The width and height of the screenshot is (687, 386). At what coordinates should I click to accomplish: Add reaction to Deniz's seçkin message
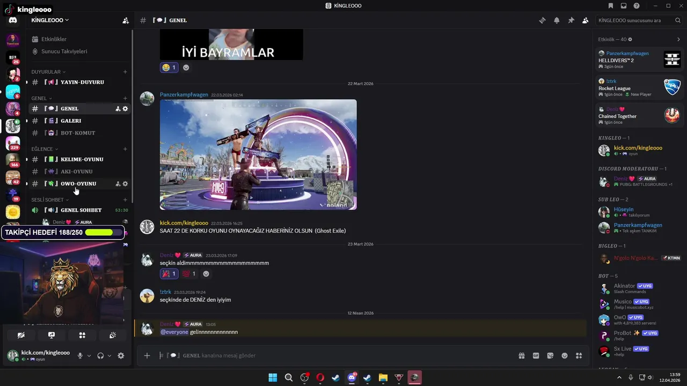[206, 274]
